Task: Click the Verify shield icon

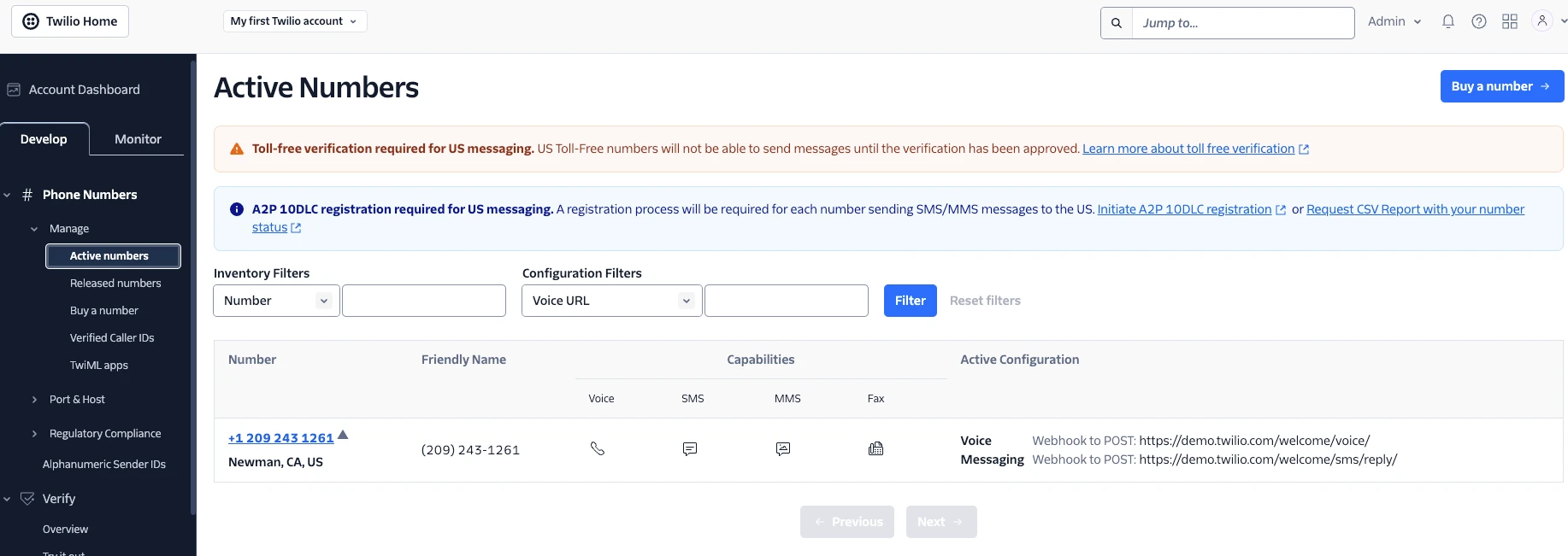Action: pos(27,499)
